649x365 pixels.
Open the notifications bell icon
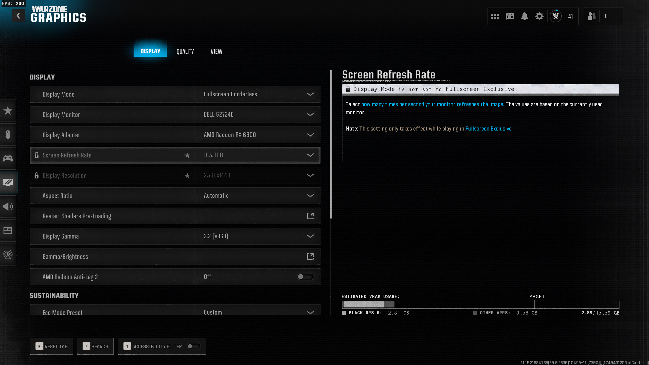pyautogui.click(x=524, y=16)
